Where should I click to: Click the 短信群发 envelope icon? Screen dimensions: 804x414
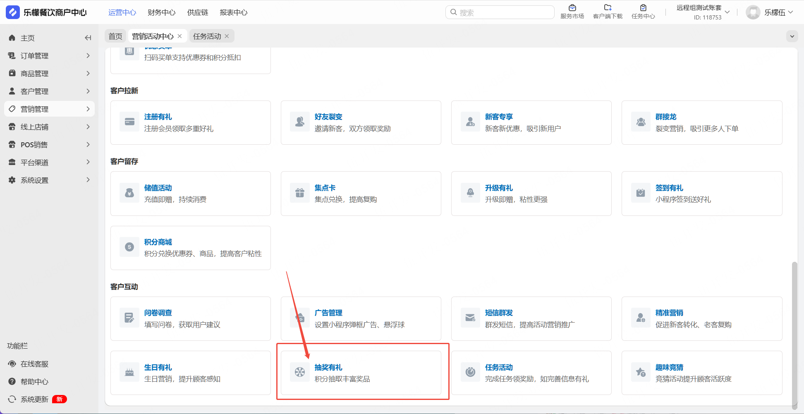(x=470, y=318)
